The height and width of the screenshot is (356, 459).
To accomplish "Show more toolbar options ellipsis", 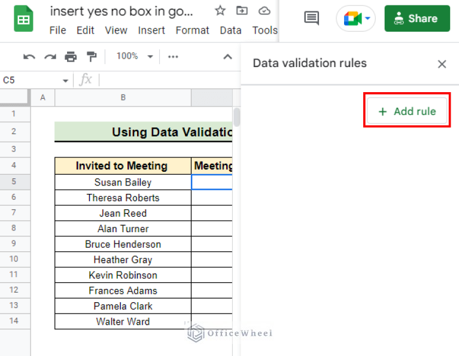I will [173, 57].
